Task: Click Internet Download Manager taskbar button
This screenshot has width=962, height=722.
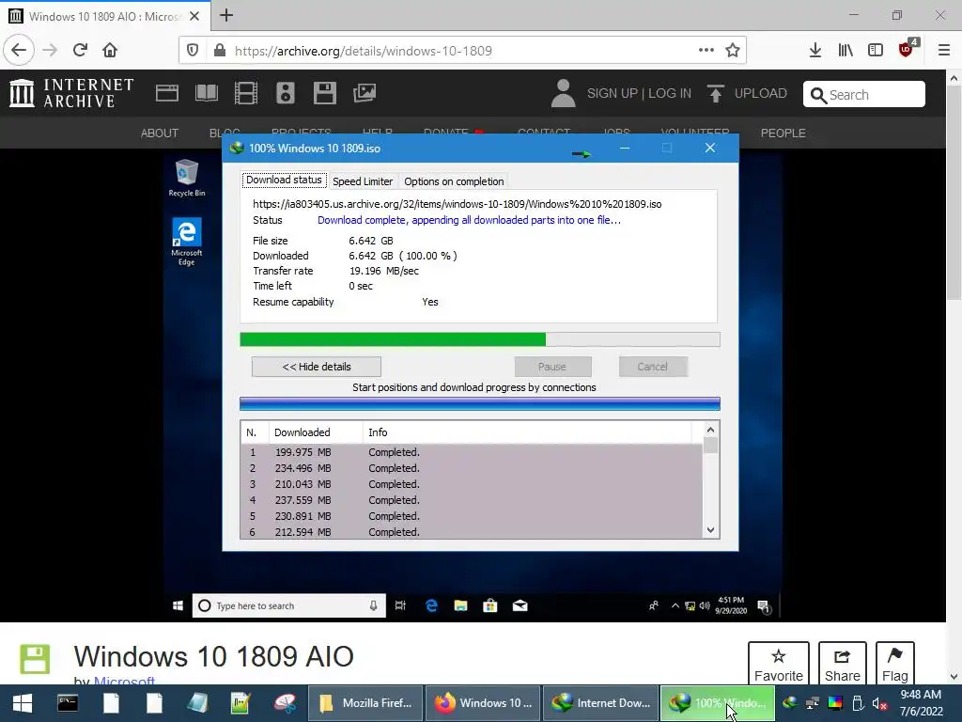Action: click(600, 703)
